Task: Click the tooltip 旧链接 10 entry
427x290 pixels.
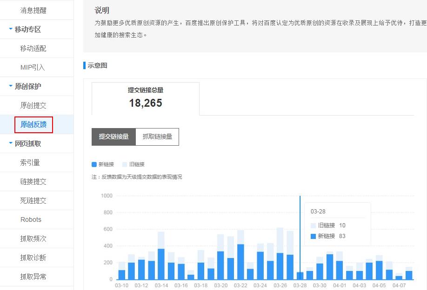Action: tap(328, 226)
